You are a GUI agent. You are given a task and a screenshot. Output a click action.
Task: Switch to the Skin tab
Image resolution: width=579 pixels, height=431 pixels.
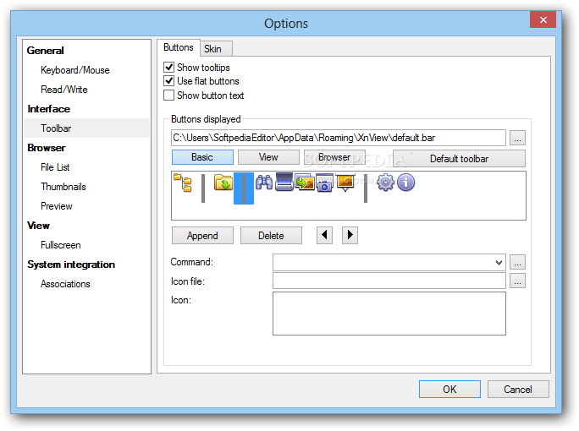click(217, 49)
